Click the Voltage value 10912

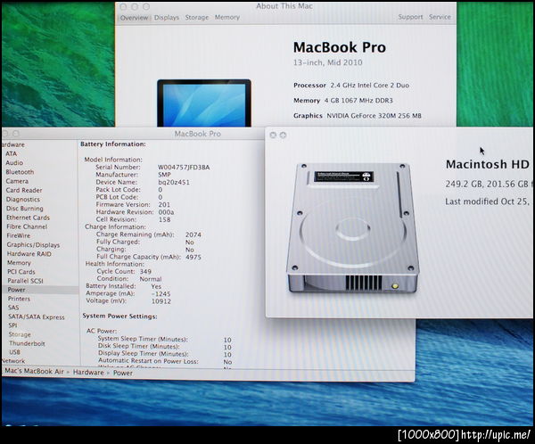161,301
